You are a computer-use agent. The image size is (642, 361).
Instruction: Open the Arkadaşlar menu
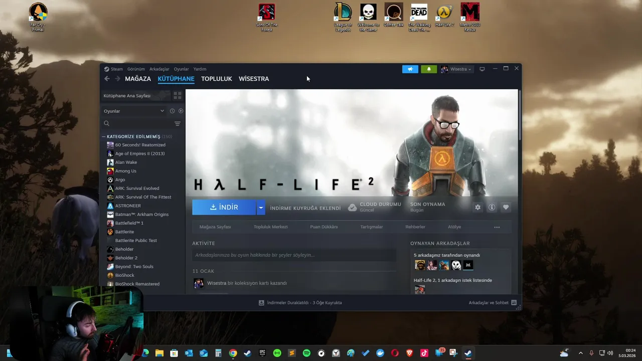[x=159, y=69]
